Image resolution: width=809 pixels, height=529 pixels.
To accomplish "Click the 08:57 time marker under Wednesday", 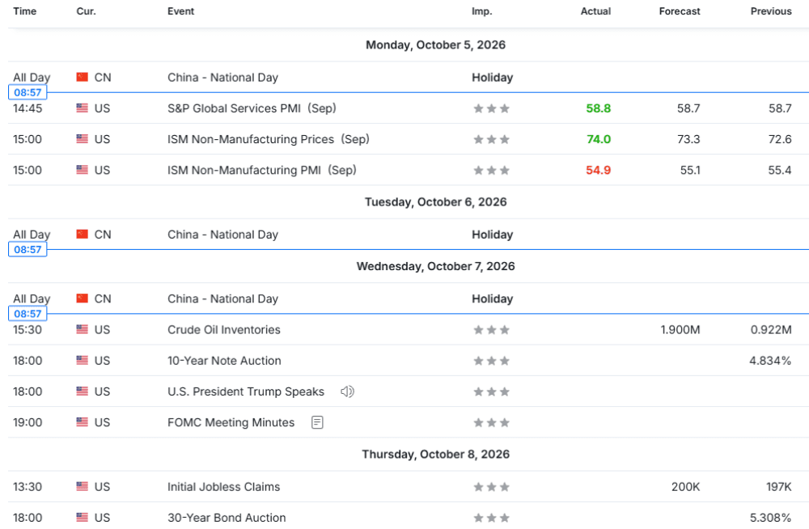I will click(28, 314).
